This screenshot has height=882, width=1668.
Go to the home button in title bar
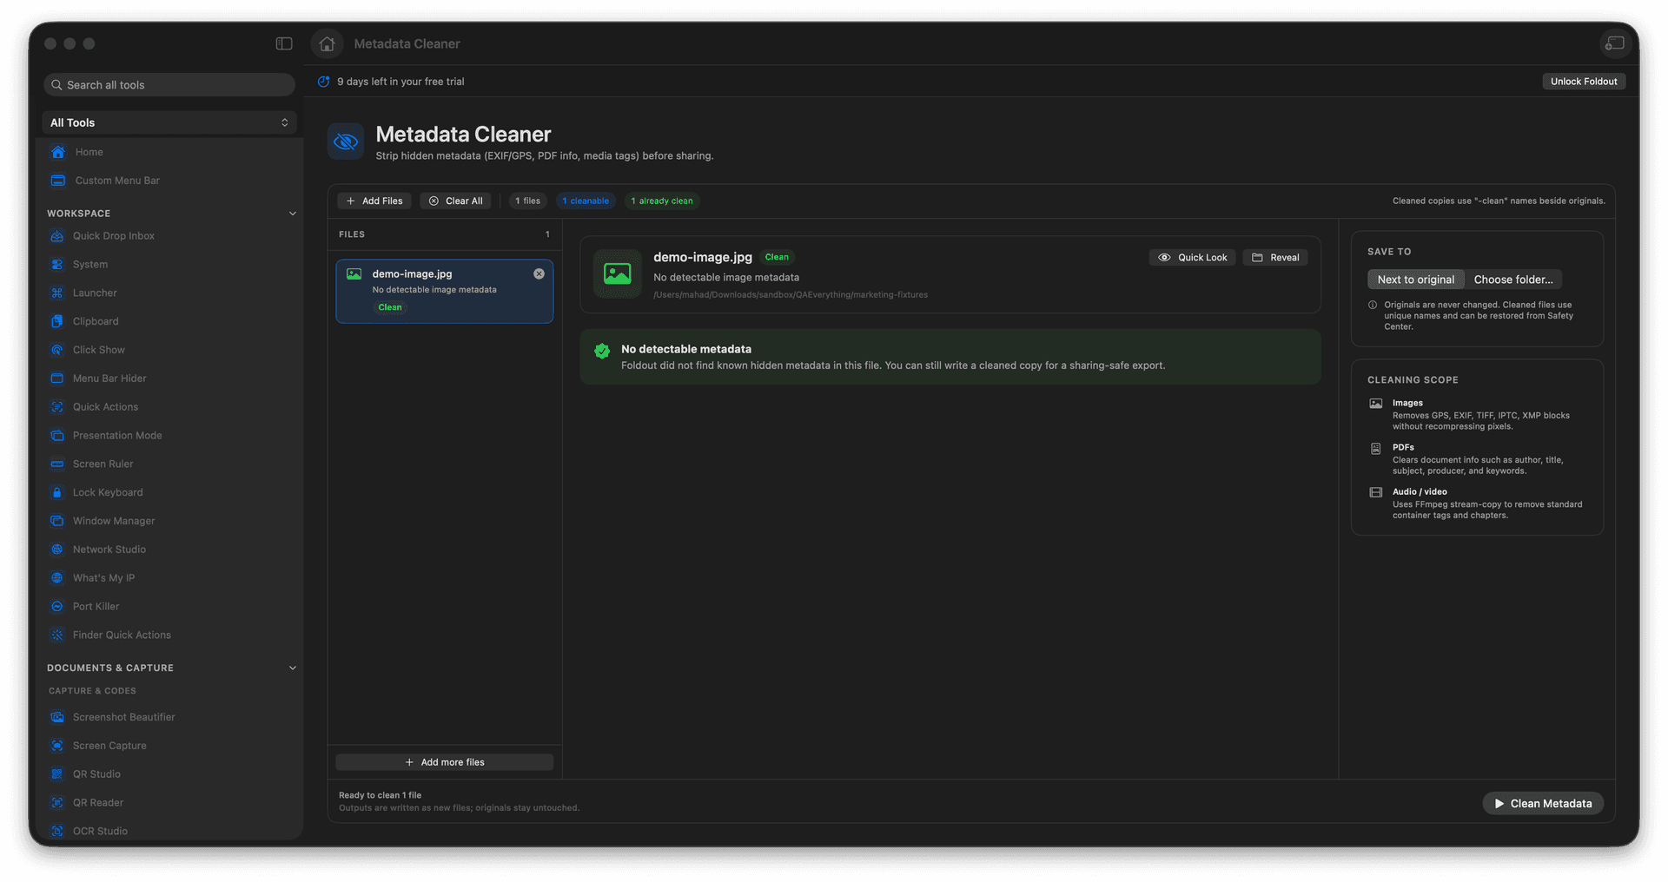pyautogui.click(x=327, y=43)
